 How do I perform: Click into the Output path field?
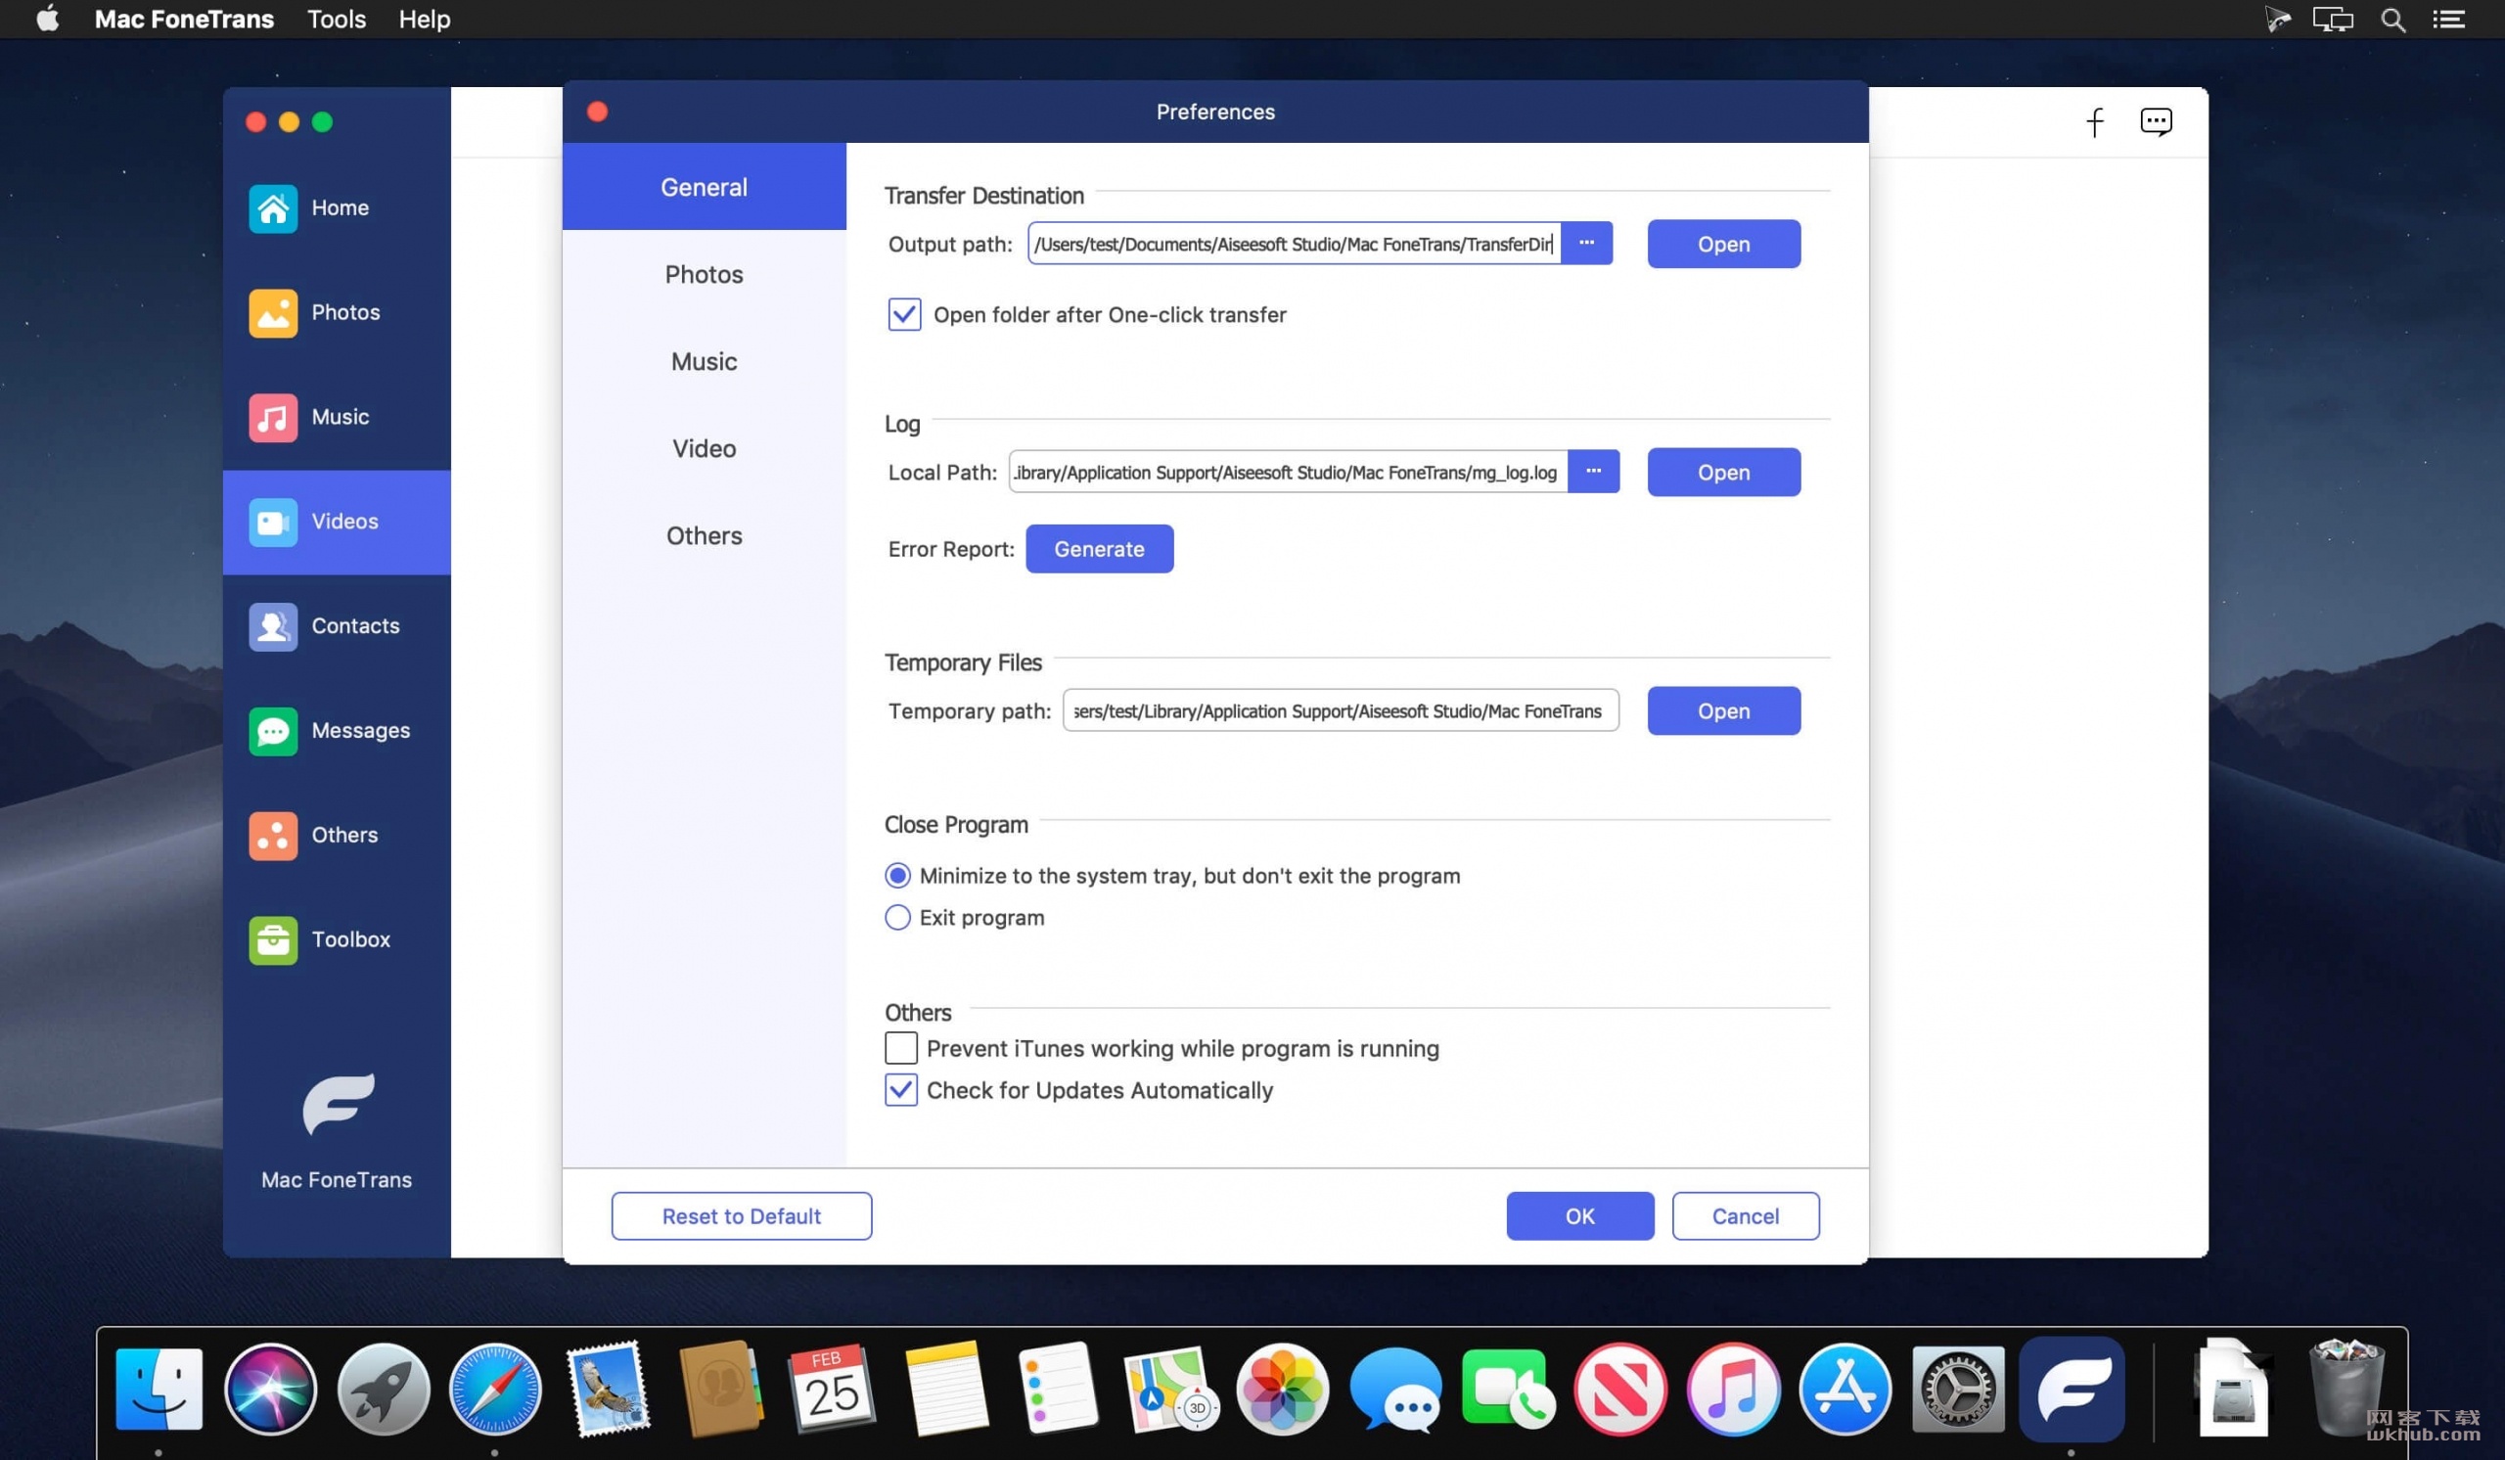[x=1295, y=244]
